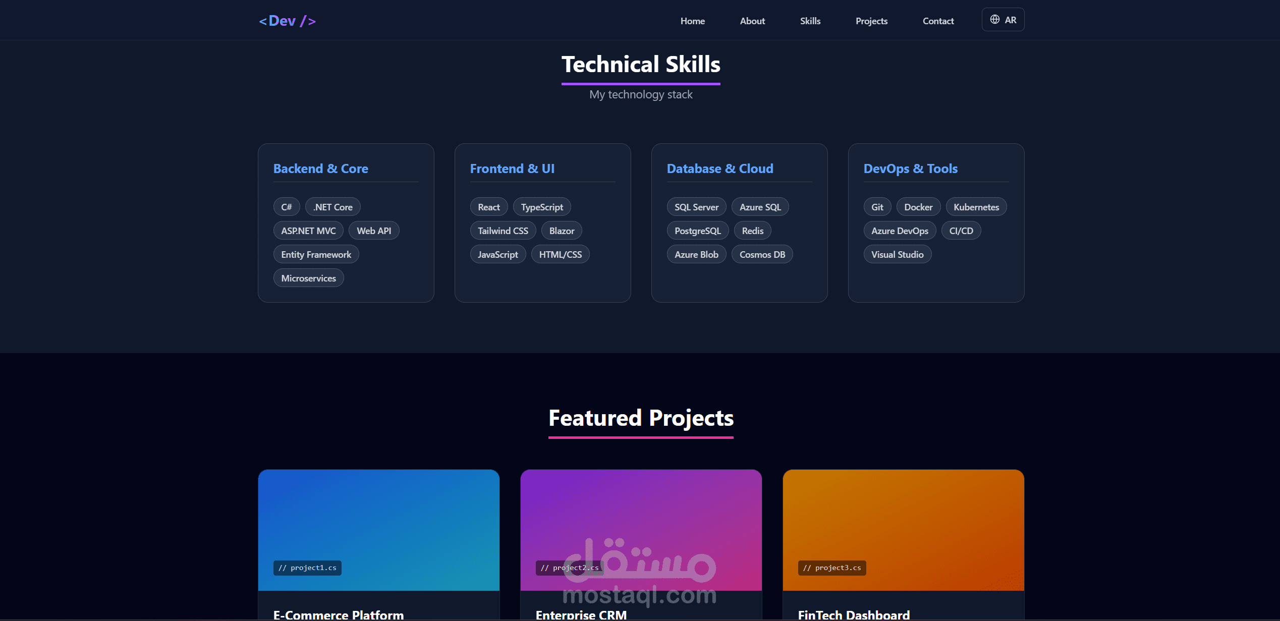Viewport: 1280px width, 621px height.
Task: Click the Contact nav link
Action: 937,21
